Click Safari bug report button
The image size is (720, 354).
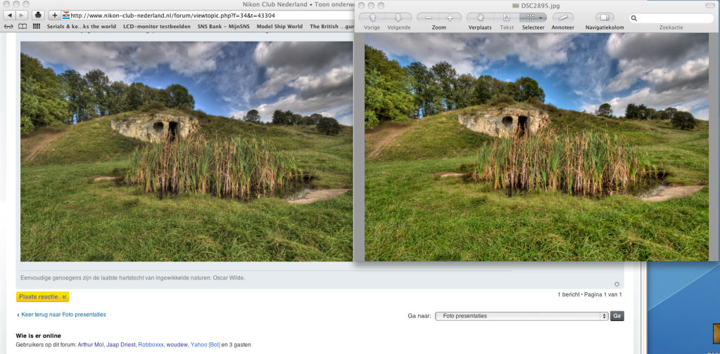(38, 15)
